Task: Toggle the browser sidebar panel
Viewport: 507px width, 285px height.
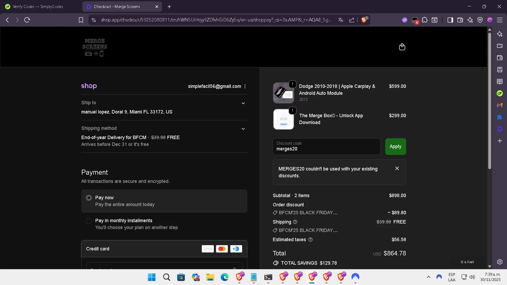Action: point(450,20)
